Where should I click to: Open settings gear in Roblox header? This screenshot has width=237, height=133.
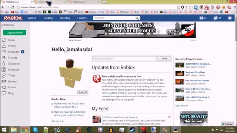click(230, 18)
